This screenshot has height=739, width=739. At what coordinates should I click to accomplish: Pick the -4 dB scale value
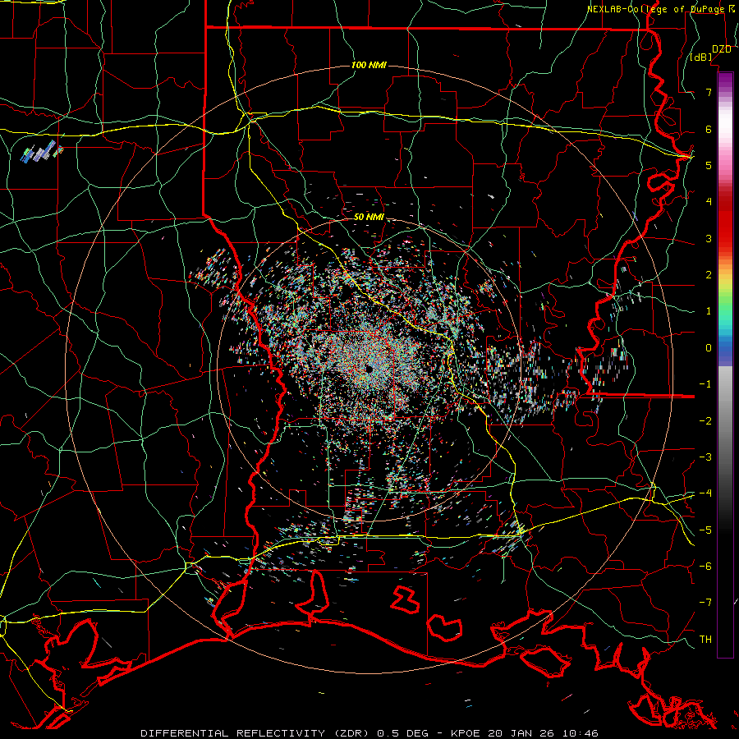pos(705,493)
